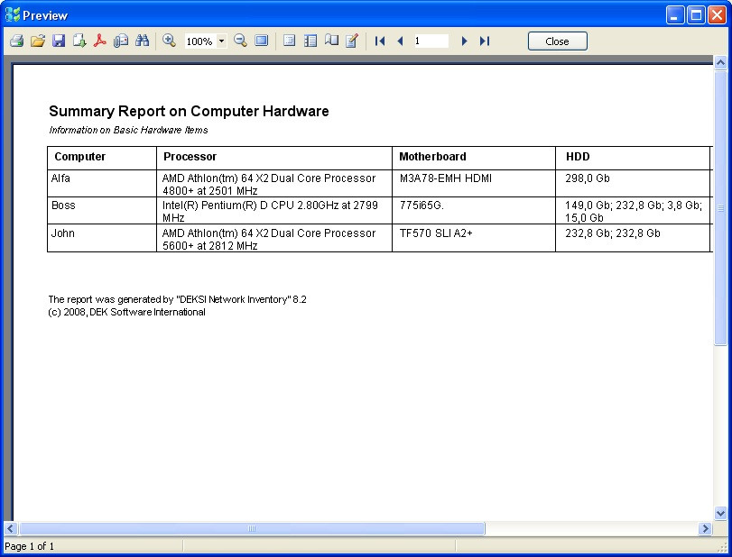Click the 232,8 Gb; 232,8 Gb HDD cell
The image size is (732, 557).
pos(633,238)
